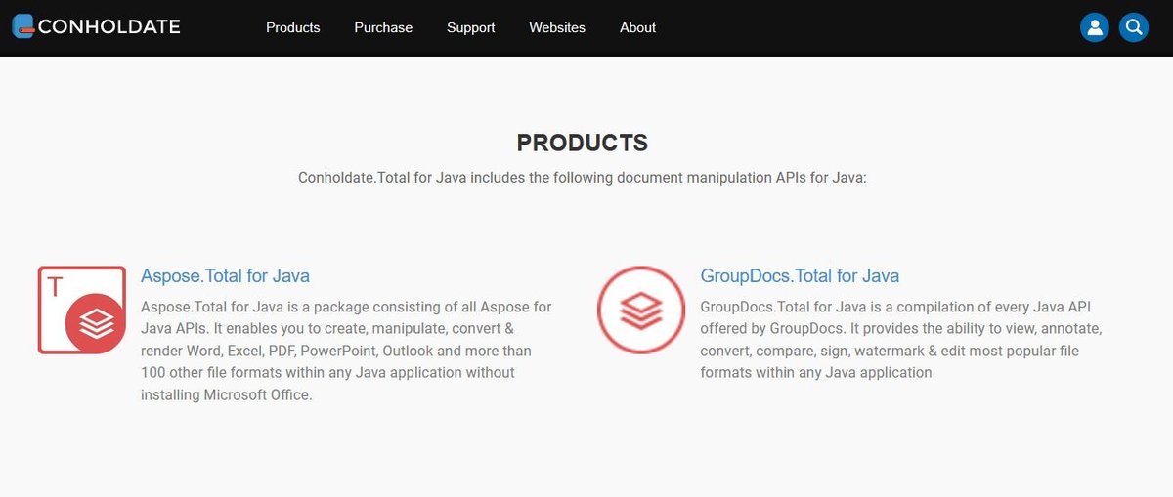Screen dimensions: 1173x497
Task: Click the 'Conholdate.Total for Java includes' subtitle
Action: [x=583, y=179]
